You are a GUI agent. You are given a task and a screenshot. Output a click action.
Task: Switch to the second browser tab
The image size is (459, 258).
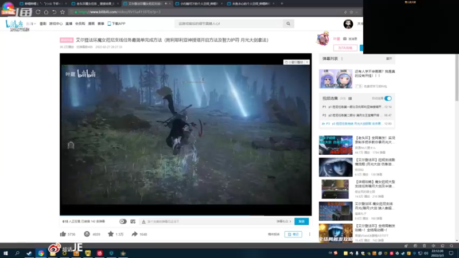[x=95, y=3]
